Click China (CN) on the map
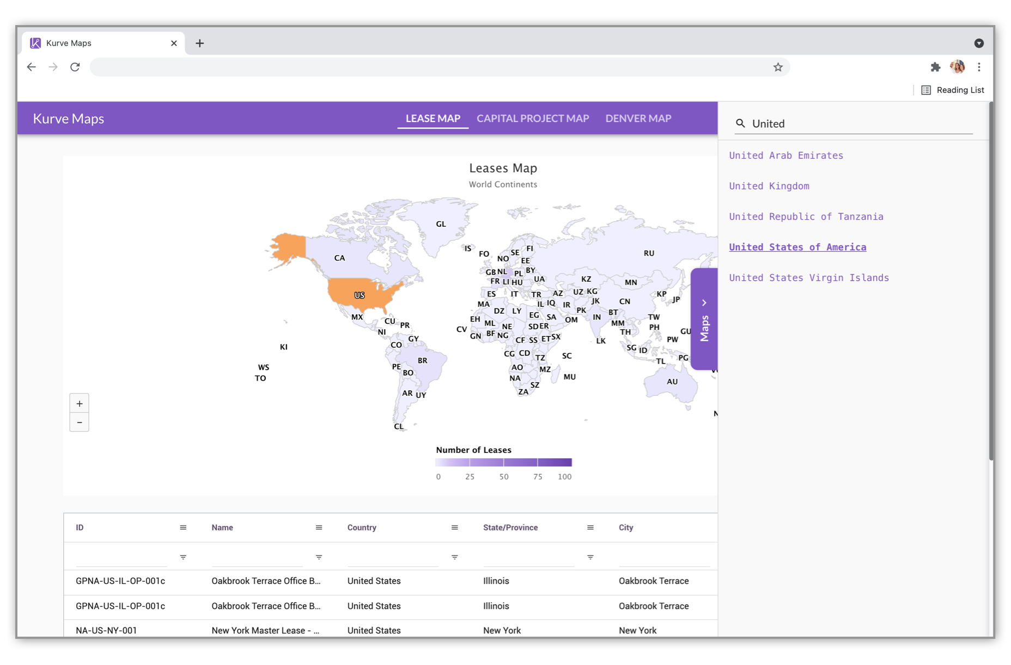 (x=624, y=301)
